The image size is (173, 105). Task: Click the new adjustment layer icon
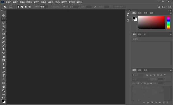(156, 102)
